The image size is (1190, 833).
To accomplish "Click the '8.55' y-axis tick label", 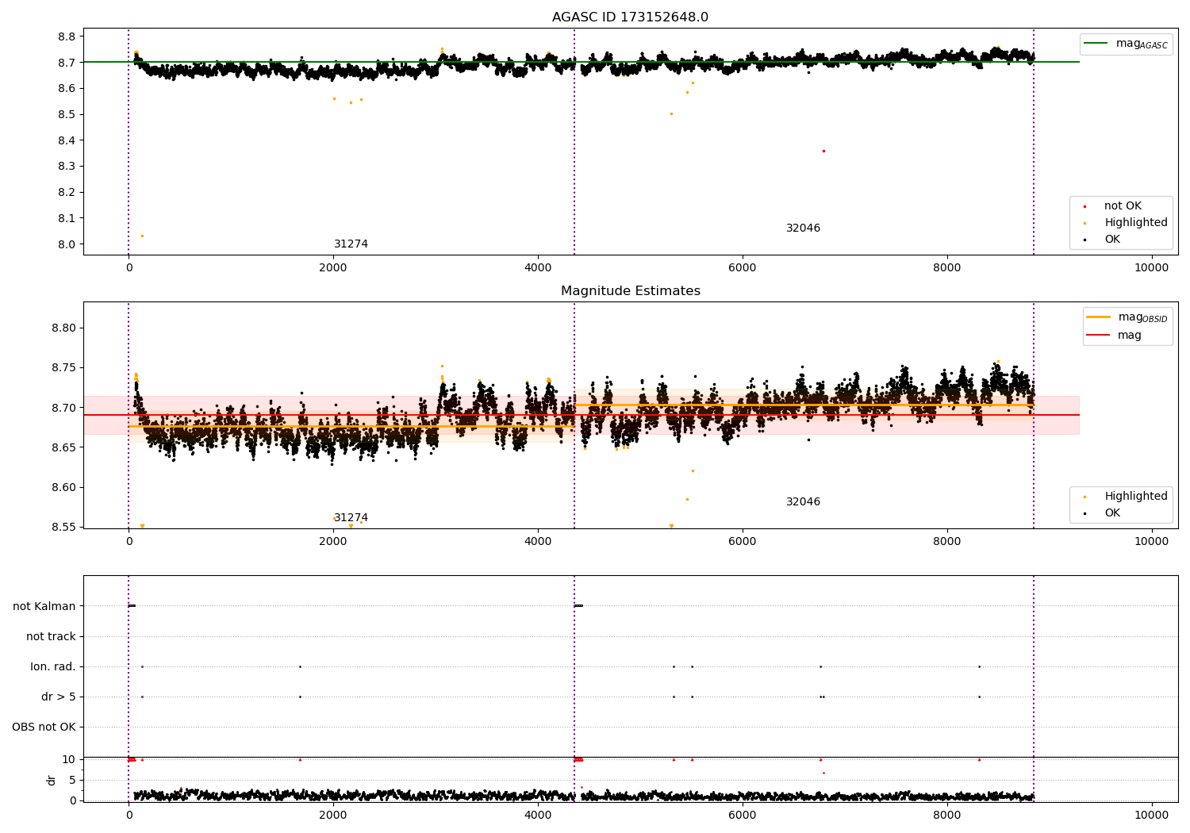I will (x=63, y=528).
